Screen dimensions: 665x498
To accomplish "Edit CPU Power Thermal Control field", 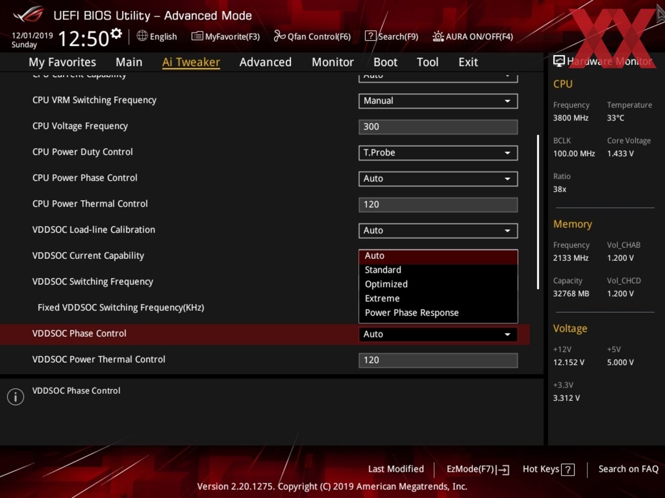I will point(438,204).
